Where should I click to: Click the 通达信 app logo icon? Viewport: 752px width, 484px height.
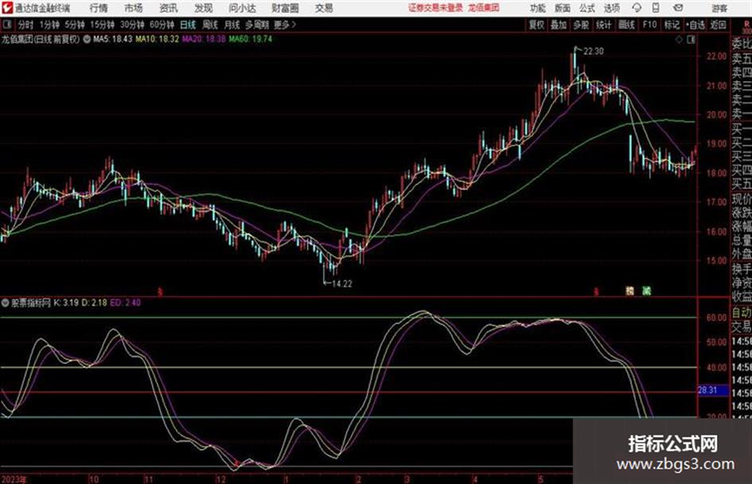6,8
